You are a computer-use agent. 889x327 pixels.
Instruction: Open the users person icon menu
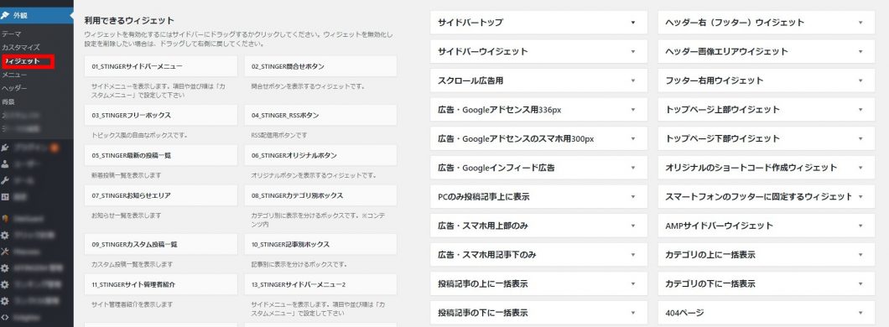tap(5, 164)
